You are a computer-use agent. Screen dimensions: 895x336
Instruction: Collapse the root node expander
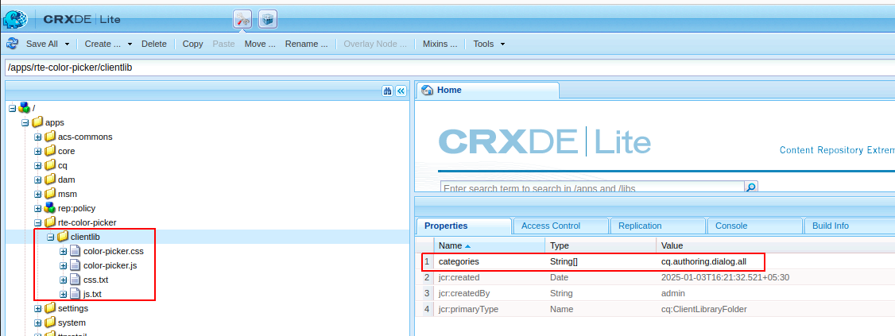13,108
